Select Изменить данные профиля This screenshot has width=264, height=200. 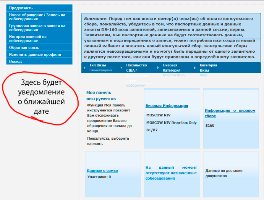[x=39, y=55]
